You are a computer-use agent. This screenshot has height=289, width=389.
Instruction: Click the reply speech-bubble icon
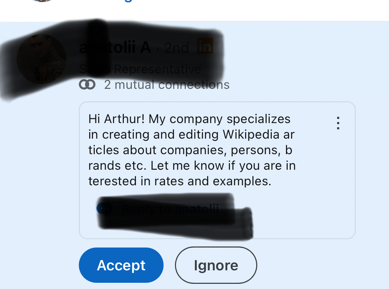(104, 208)
